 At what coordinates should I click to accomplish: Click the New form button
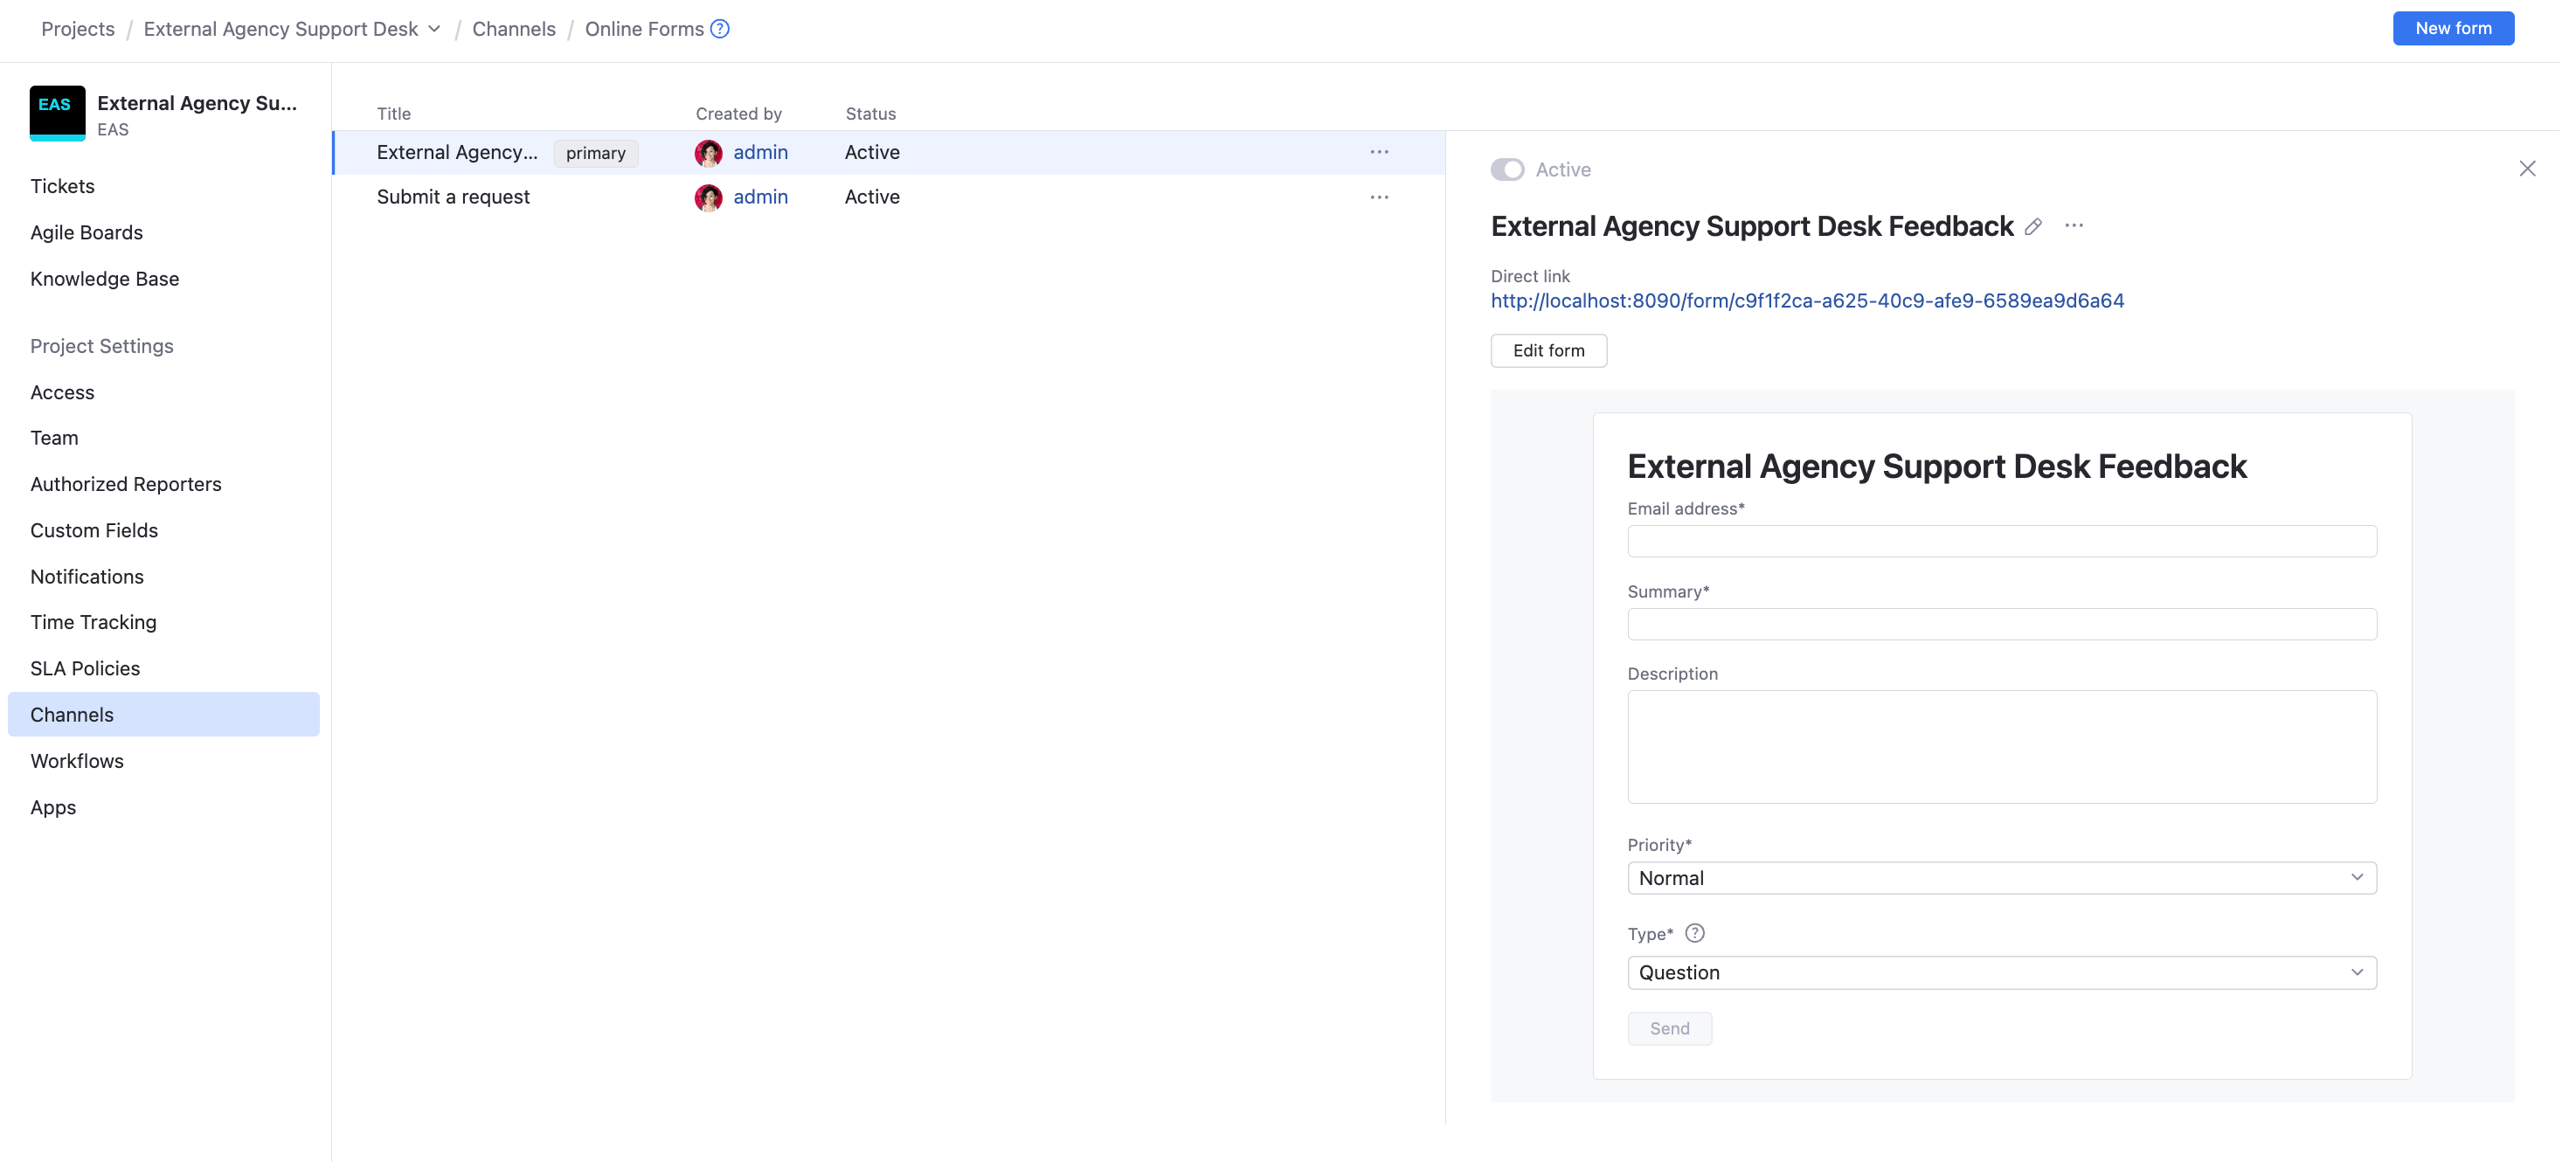click(2453, 28)
